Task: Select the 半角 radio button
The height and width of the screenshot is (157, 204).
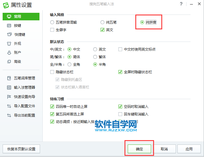Action: coord(95,64)
